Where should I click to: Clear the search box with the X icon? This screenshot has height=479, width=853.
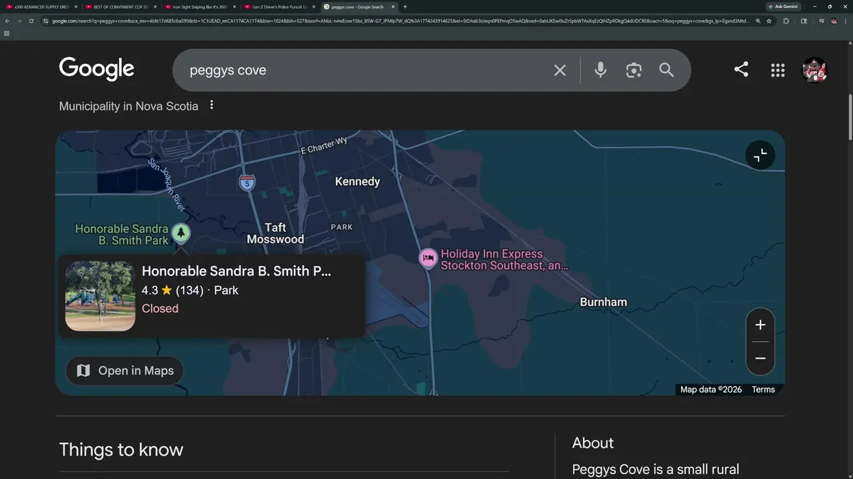coord(560,70)
